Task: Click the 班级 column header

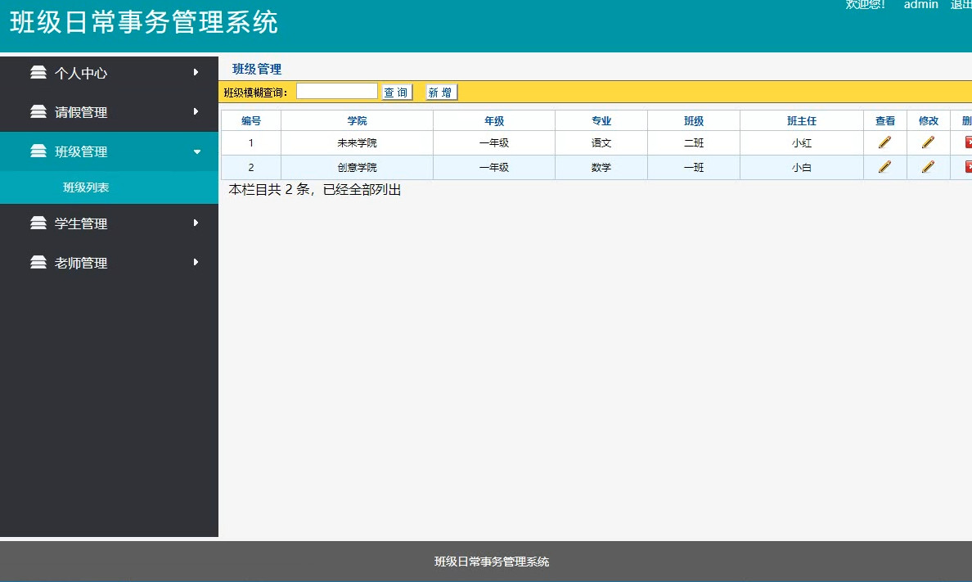Action: pos(694,120)
